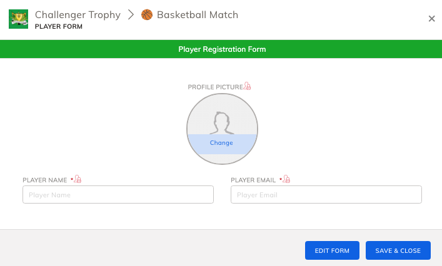Close the player form dialog

click(431, 19)
